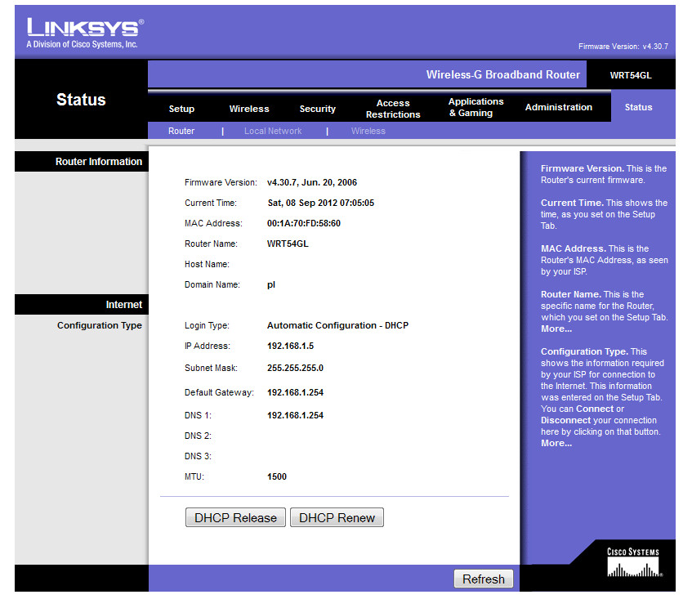This screenshot has width=692, height=608.
Task: Select the current time value
Action: [321, 203]
